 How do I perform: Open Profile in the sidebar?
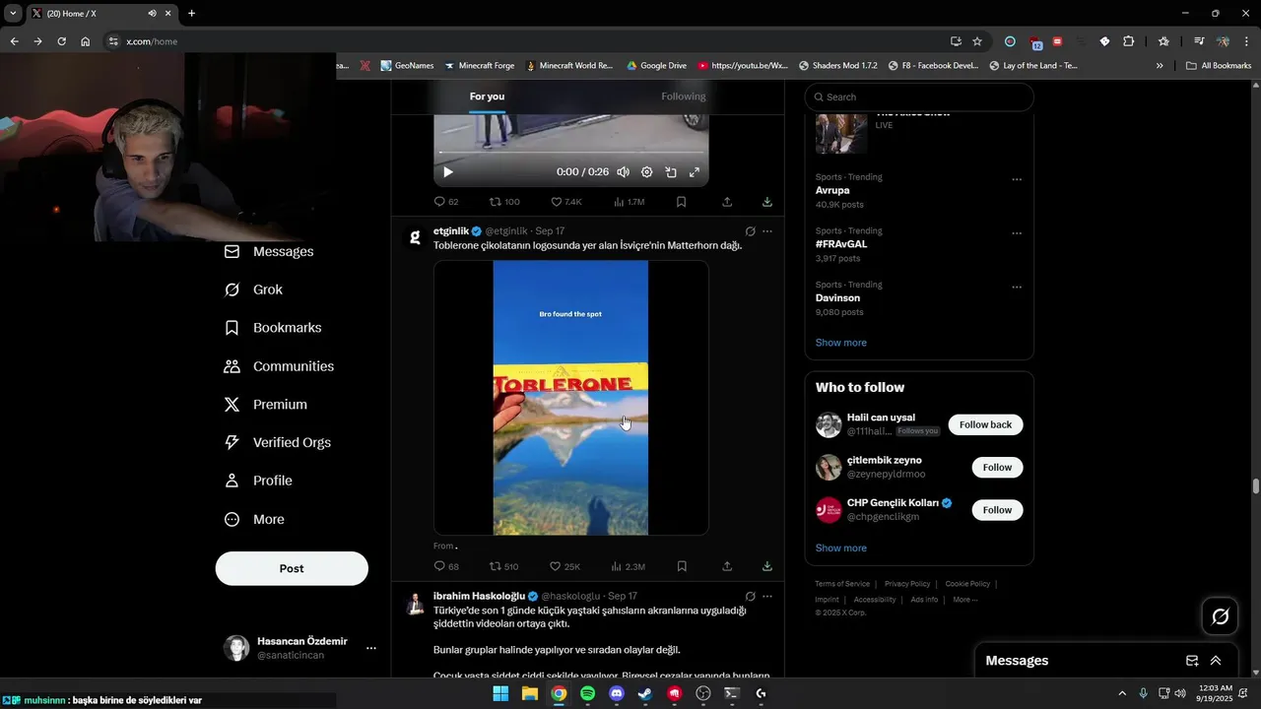258,481
